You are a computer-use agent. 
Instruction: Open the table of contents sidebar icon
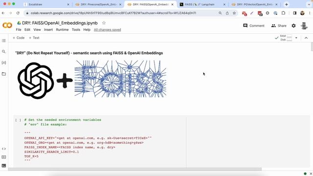(4, 41)
